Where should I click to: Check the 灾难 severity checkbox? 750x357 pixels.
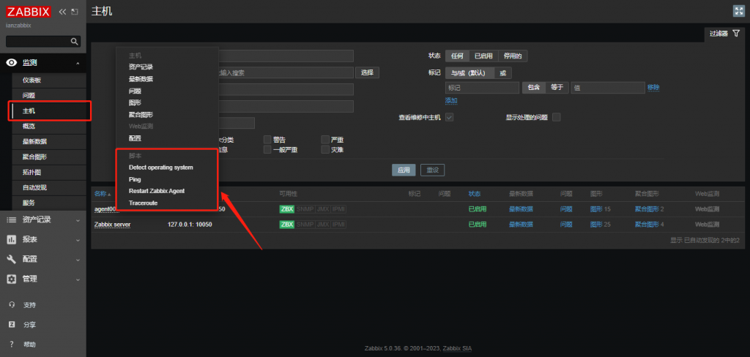point(325,149)
